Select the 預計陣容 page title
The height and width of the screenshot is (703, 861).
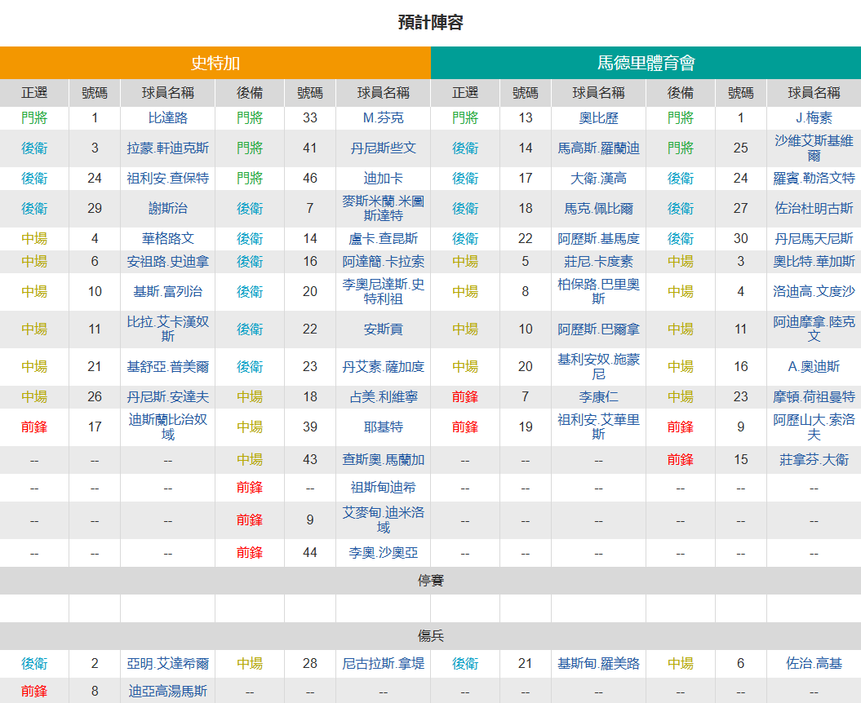point(431,23)
